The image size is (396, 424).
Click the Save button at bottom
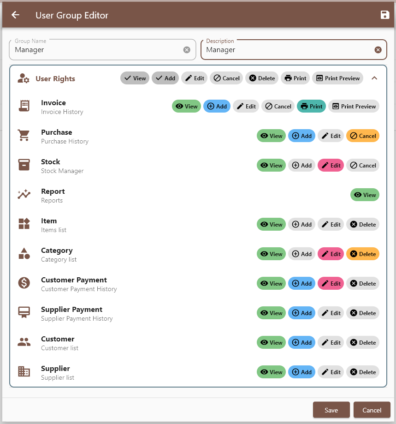331,410
